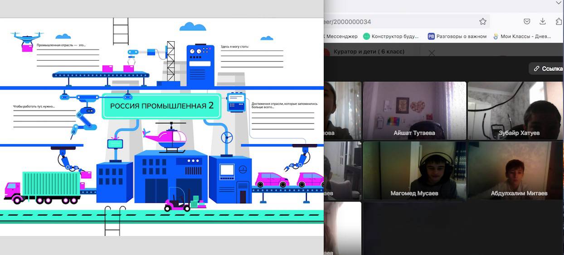The height and width of the screenshot is (255, 564).
Task: Open the extensions puzzle icon
Action: (x=559, y=21)
